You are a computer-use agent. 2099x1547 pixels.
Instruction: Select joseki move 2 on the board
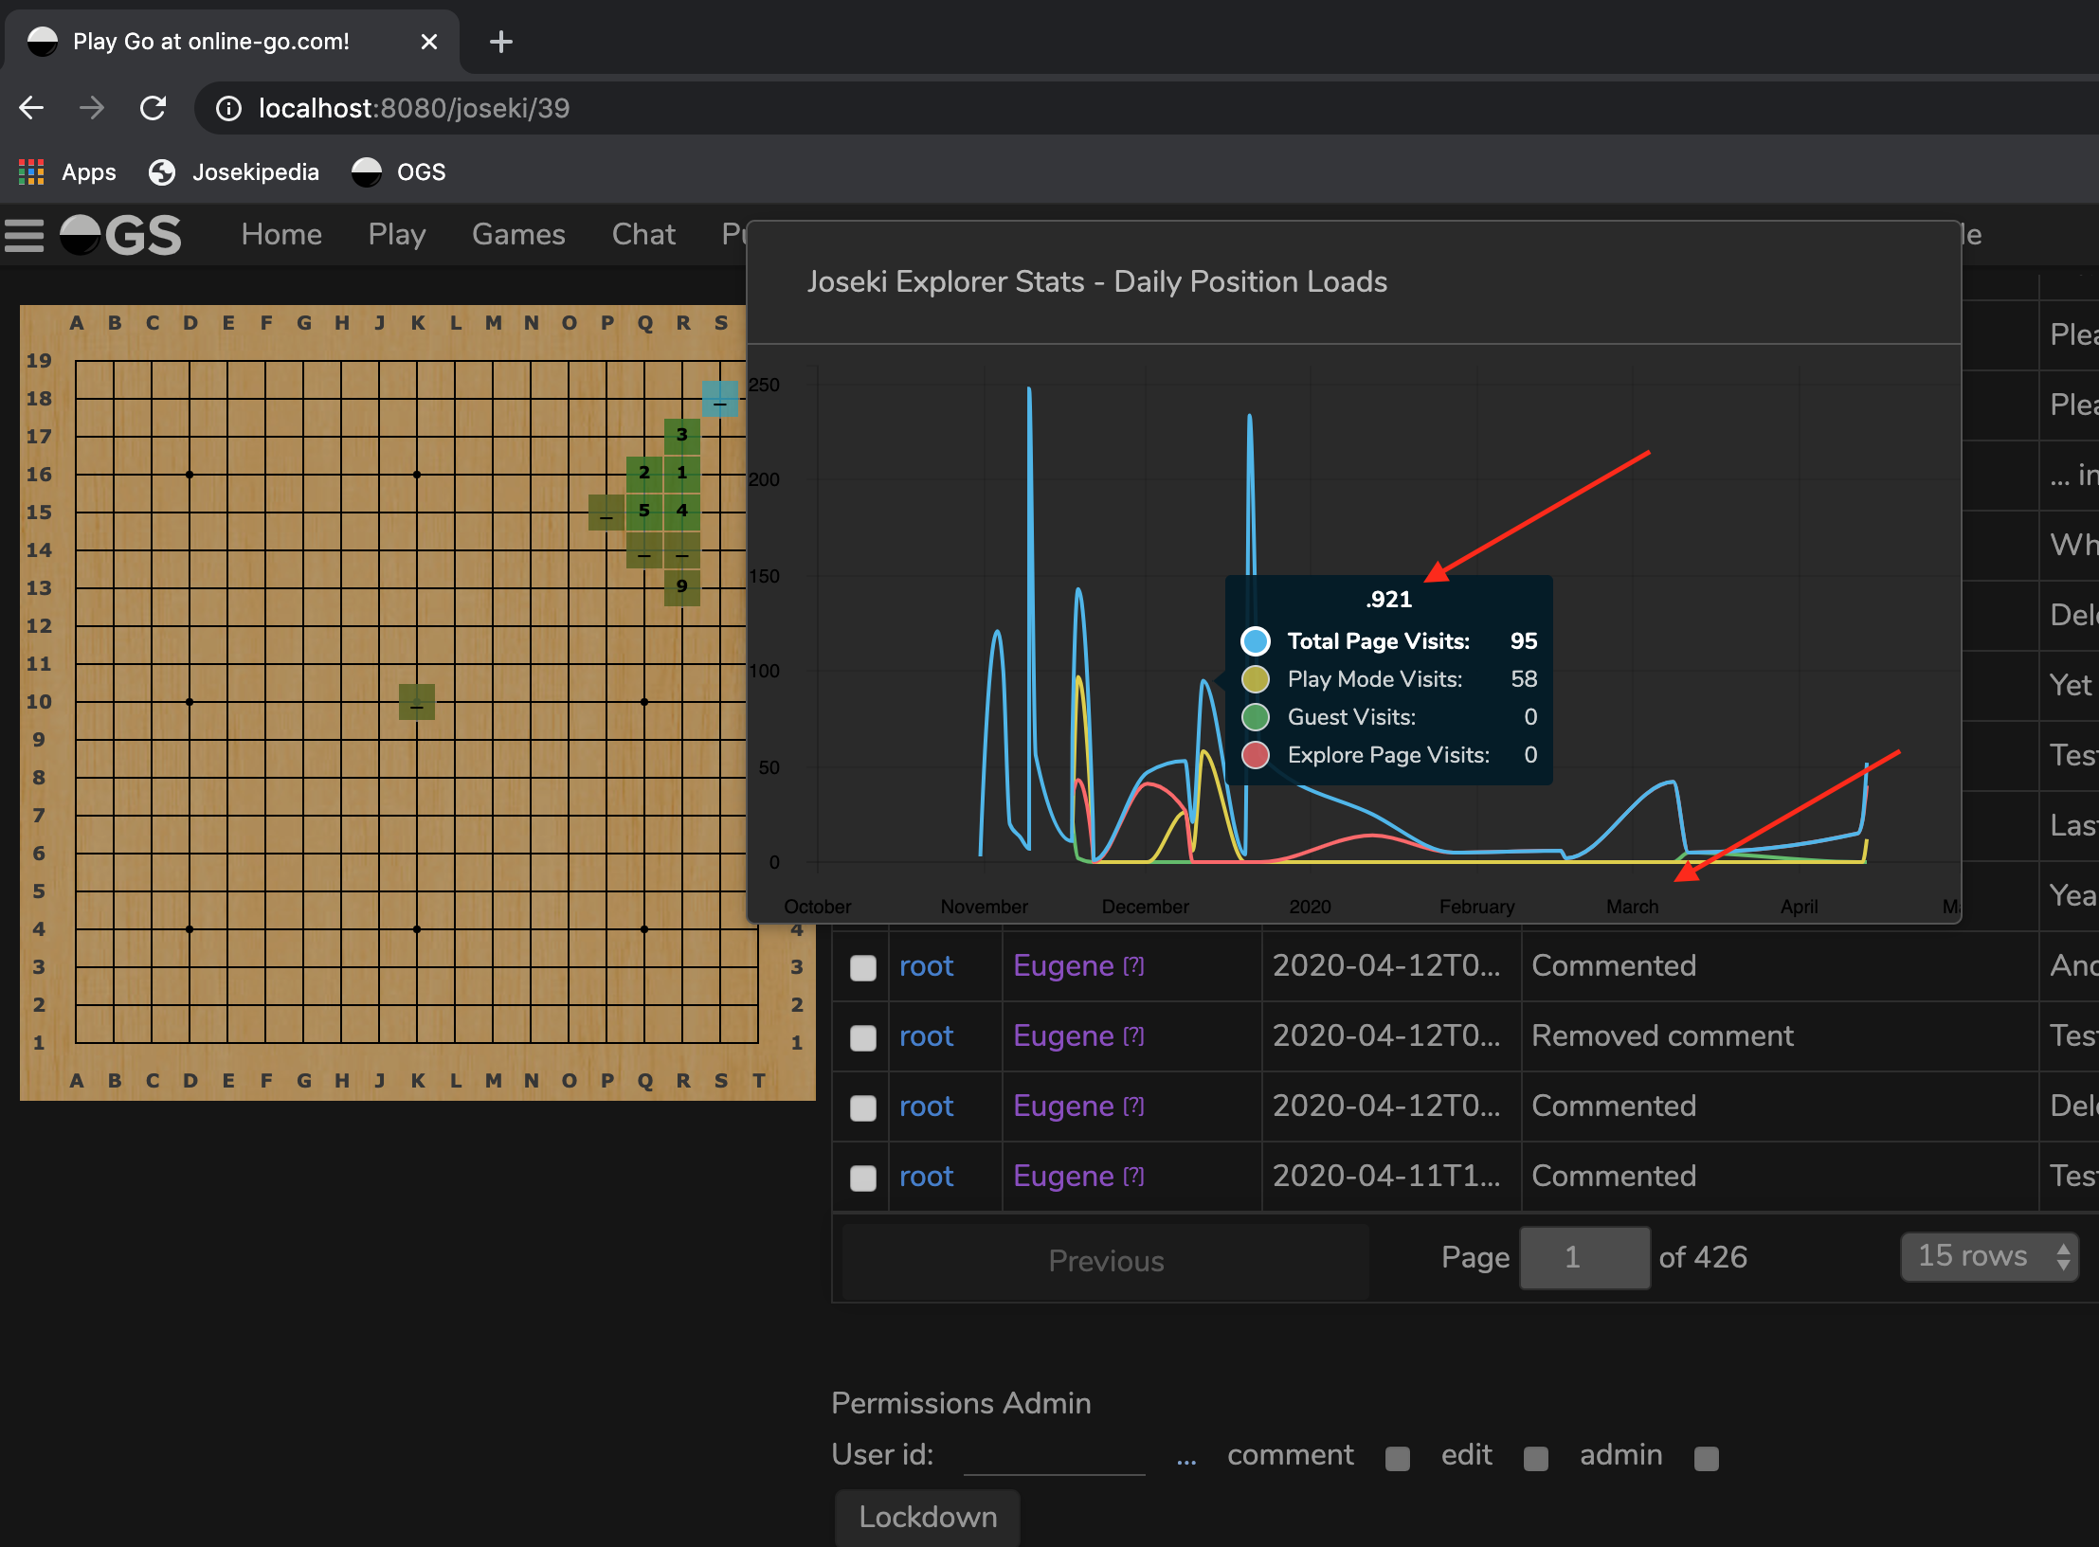click(644, 474)
